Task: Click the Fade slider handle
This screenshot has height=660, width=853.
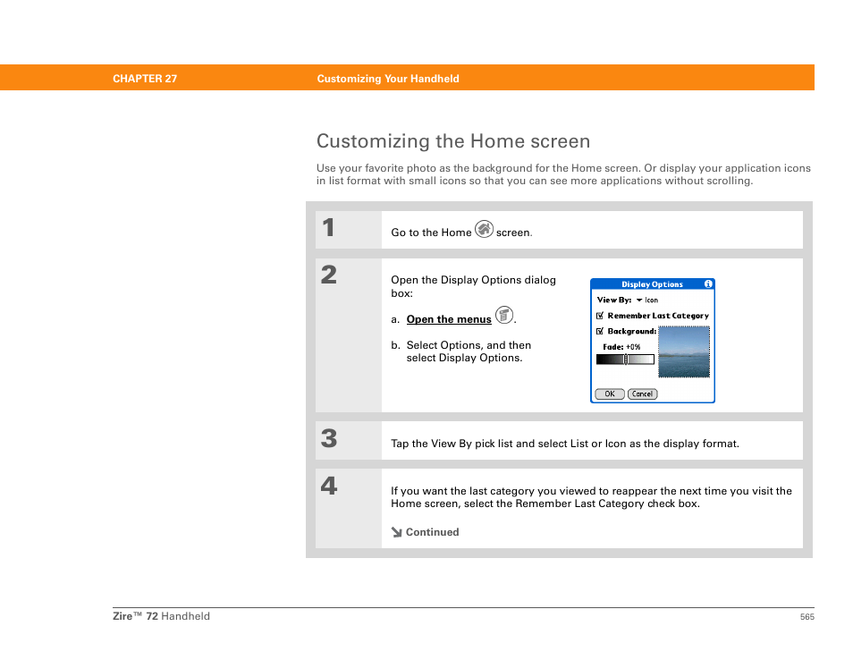Action: 626,360
